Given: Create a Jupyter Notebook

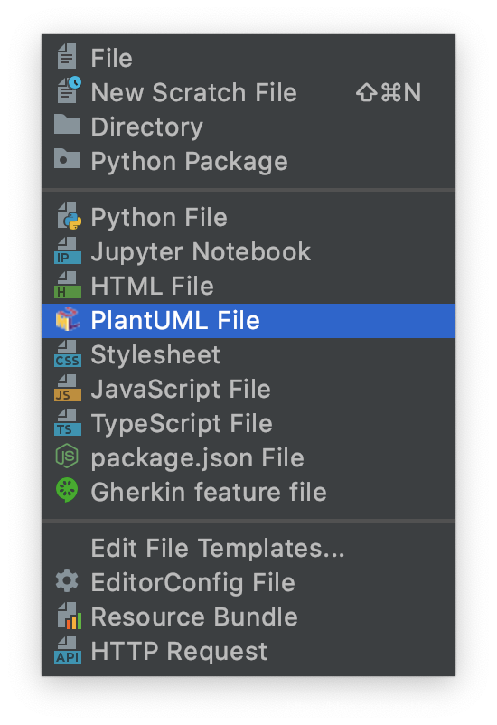Looking at the screenshot, I should click(x=248, y=251).
